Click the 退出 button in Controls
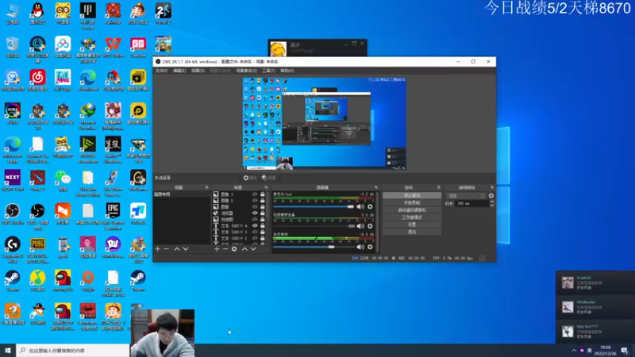The height and width of the screenshot is (357, 635). click(x=412, y=232)
